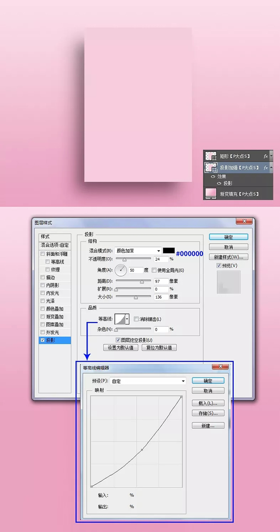Adjust the 距离 slider
Viewport: 280px width, 532px height.
pos(142,281)
